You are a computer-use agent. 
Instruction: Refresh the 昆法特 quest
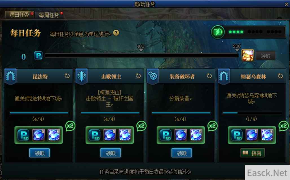[67, 76]
